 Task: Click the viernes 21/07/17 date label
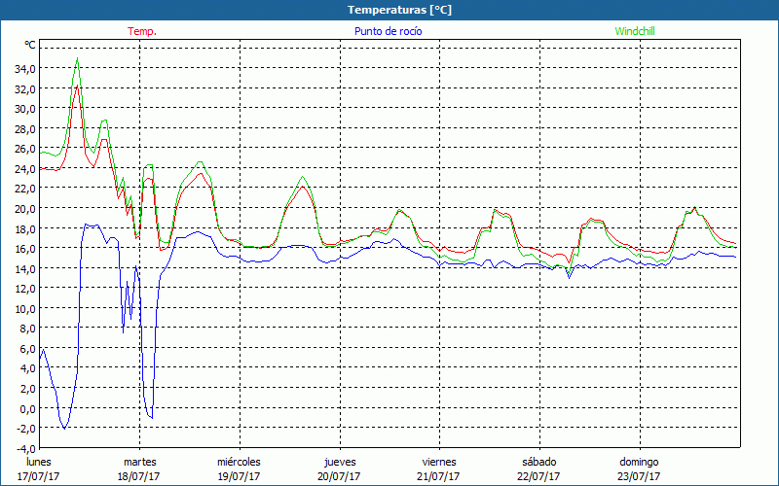[x=439, y=469]
